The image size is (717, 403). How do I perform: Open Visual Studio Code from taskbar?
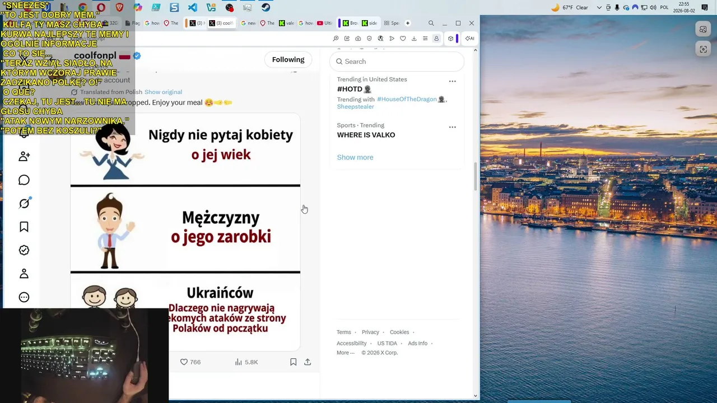193,8
